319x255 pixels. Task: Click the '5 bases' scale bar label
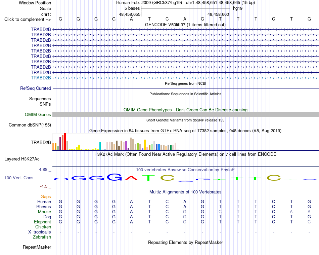[x=132, y=8]
